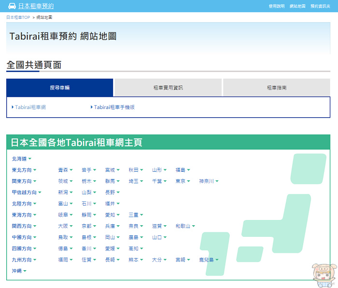Image resolution: width=338 pixels, height=288 pixels.
Task: Open the 埼玉 prefecture dropdown
Action: tap(136, 181)
